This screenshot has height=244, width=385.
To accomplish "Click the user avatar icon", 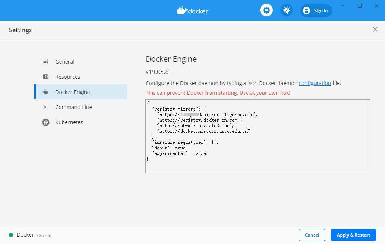I will 306,11.
